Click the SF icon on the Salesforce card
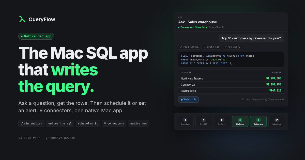The height and width of the screenshot is (160, 305). point(277,120)
